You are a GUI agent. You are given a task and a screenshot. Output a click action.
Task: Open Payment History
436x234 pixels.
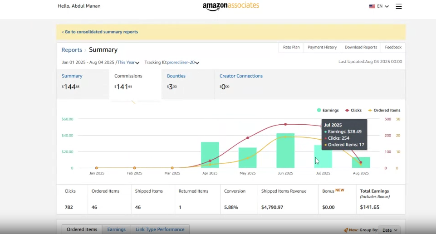coord(322,47)
